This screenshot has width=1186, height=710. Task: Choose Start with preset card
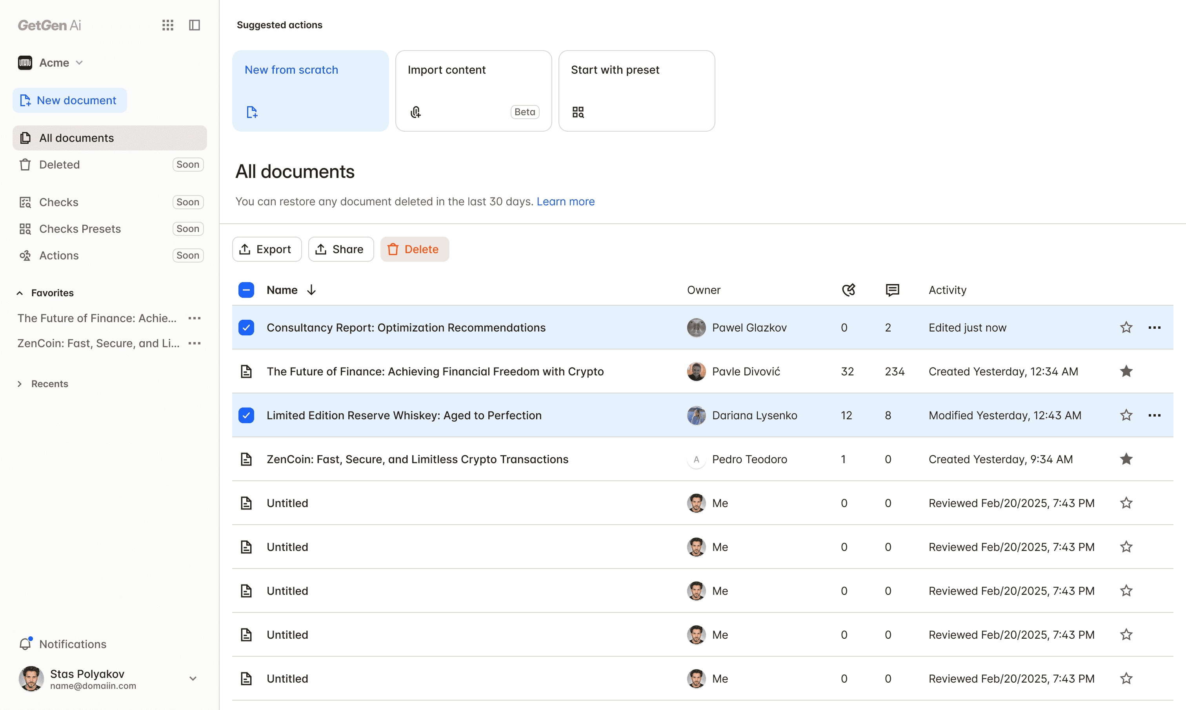[636, 91]
